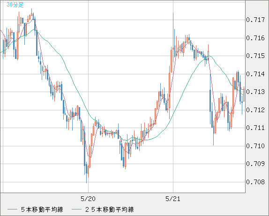Click the green 25-bar moving average legend line

[x=76, y=209]
